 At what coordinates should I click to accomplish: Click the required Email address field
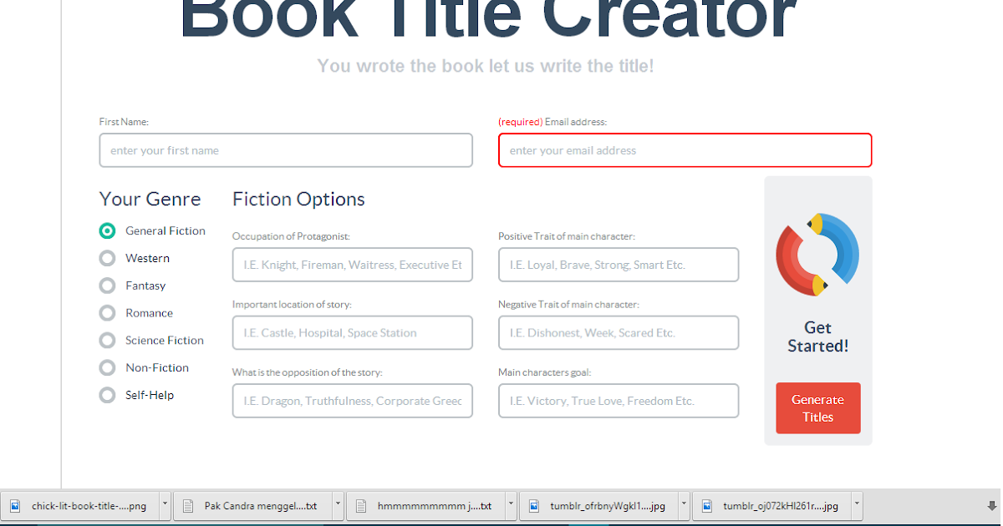click(x=685, y=150)
